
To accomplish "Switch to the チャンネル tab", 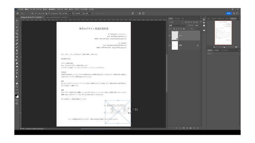I will point(177,19).
